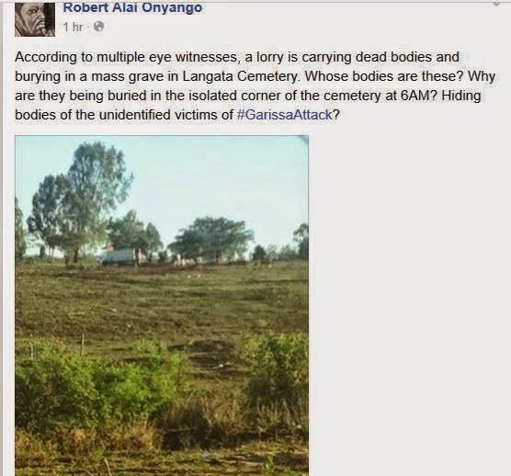Follow the #GarissaAttack hashtag
Viewport: 511px width, 476px height.
pyautogui.click(x=284, y=115)
